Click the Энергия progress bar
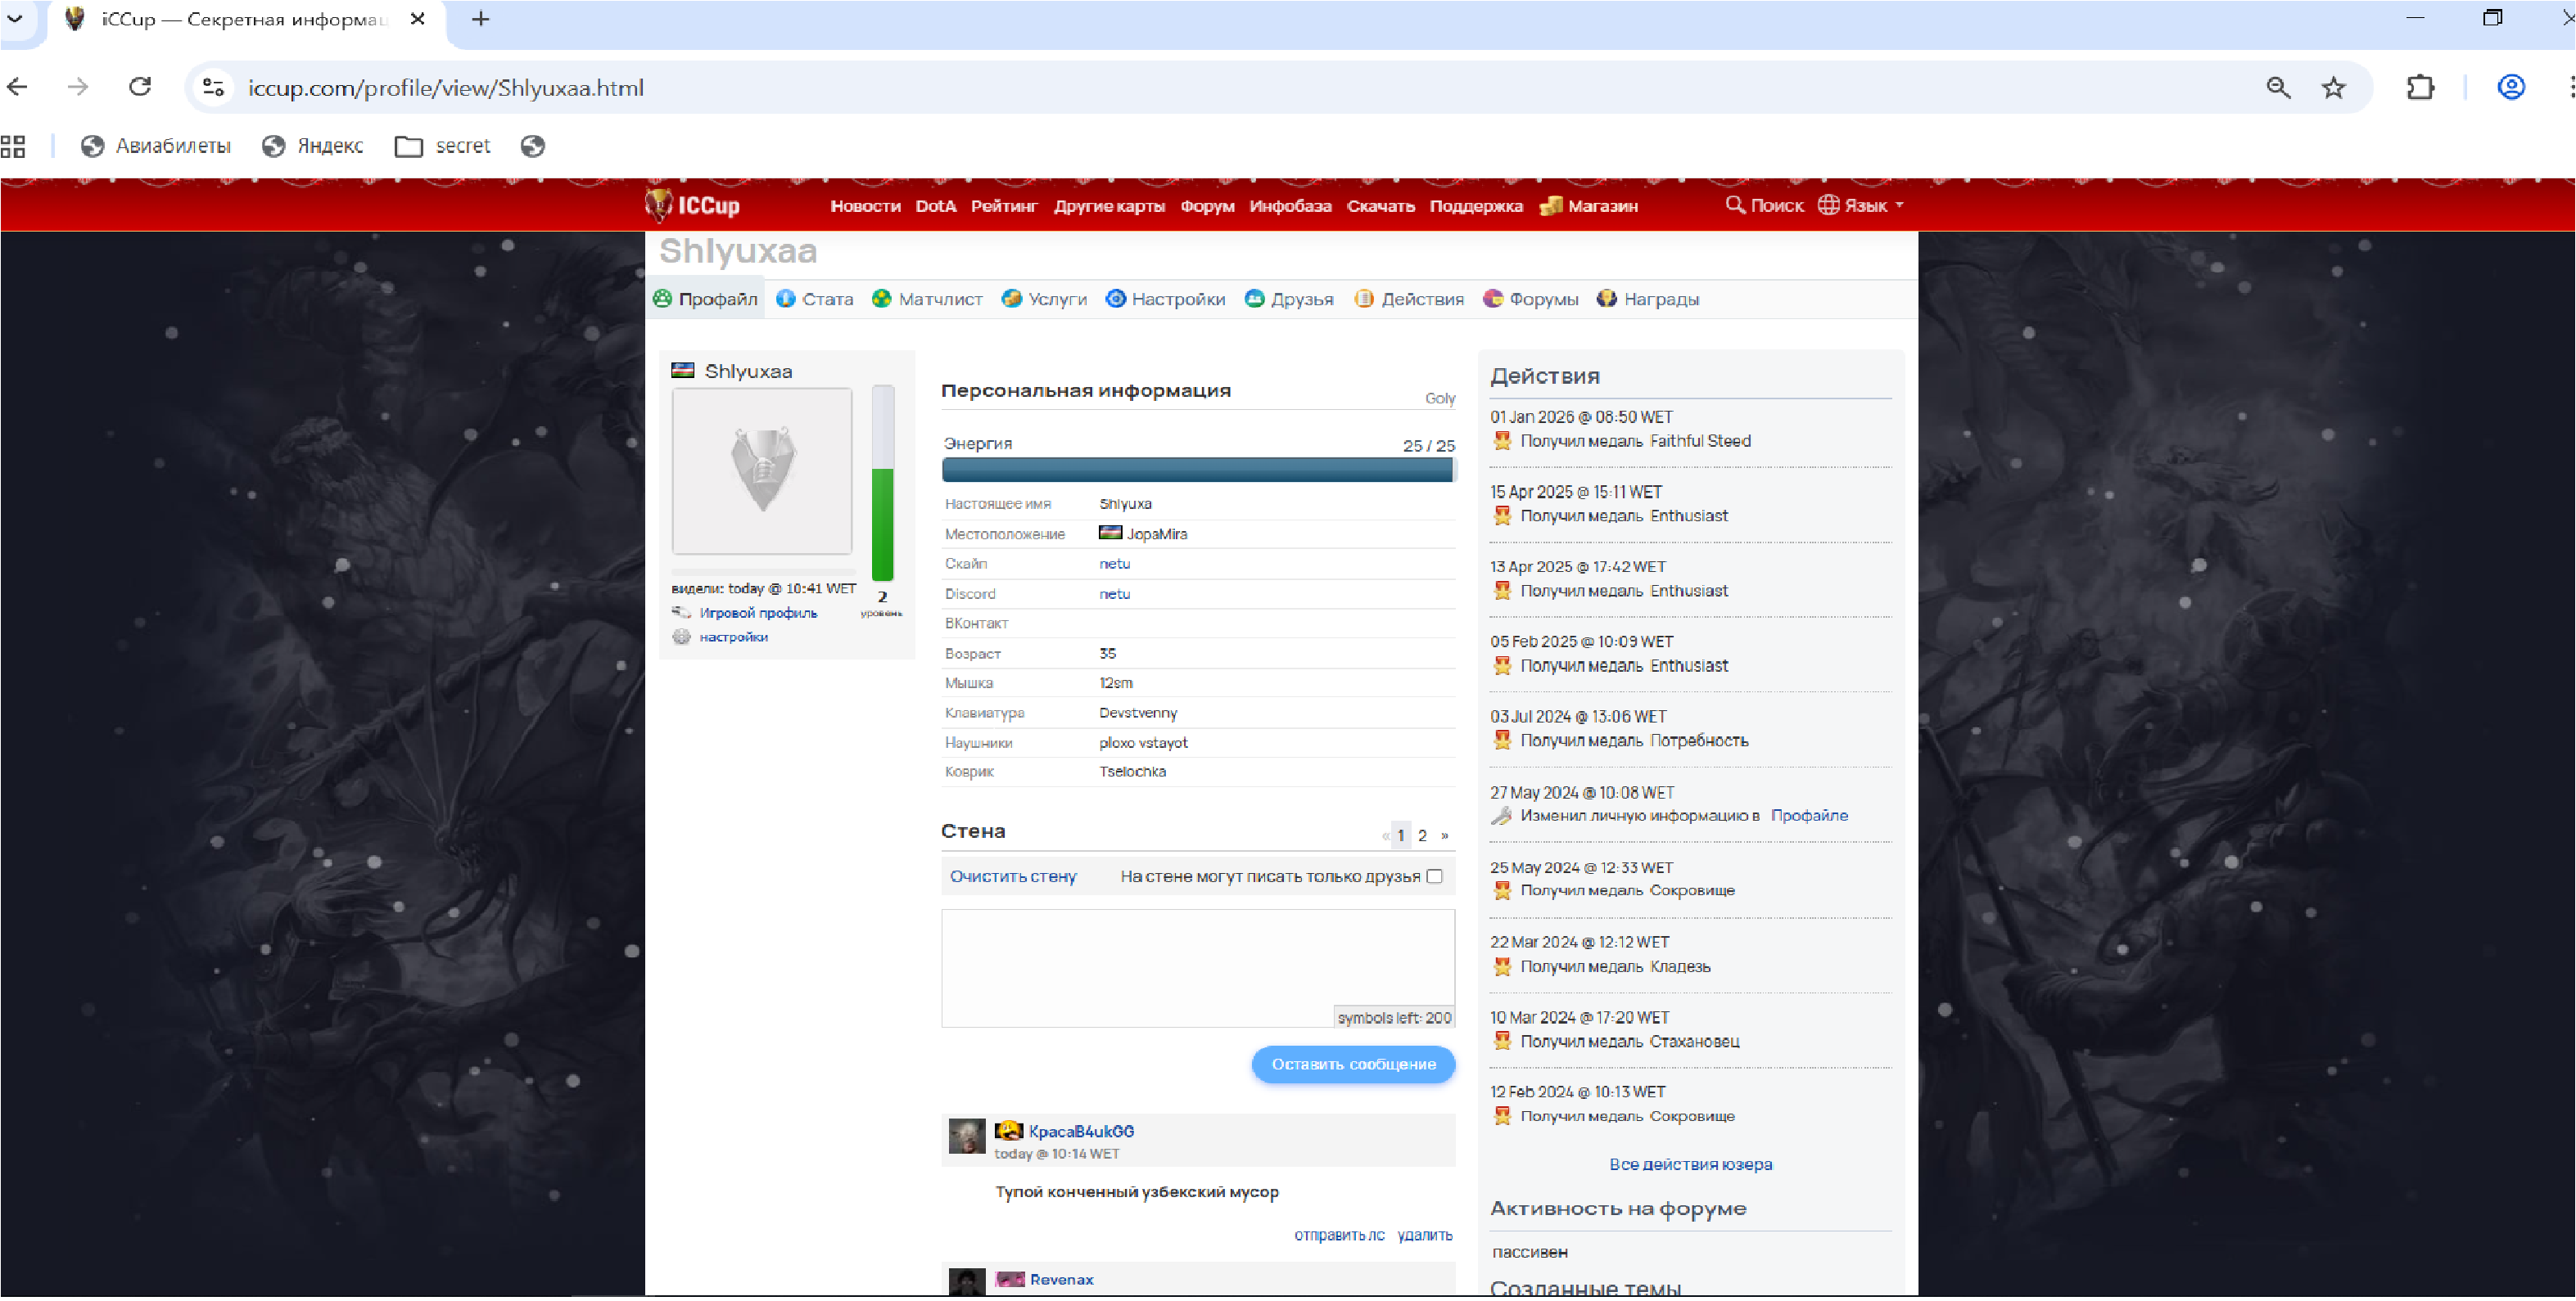Viewport: 2576px width, 1301px height. coord(1197,470)
